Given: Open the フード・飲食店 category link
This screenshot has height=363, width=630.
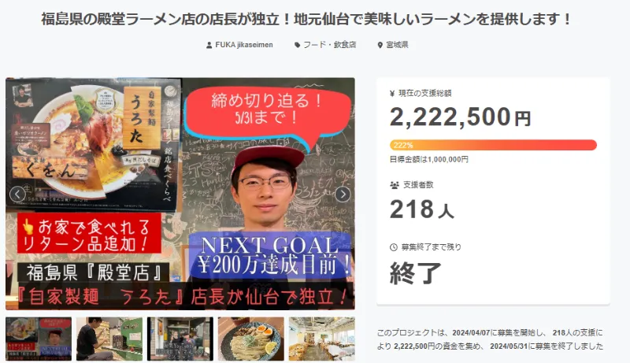Looking at the screenshot, I should point(329,45).
